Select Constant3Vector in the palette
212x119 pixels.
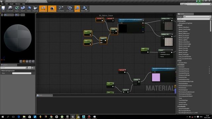(184, 71)
